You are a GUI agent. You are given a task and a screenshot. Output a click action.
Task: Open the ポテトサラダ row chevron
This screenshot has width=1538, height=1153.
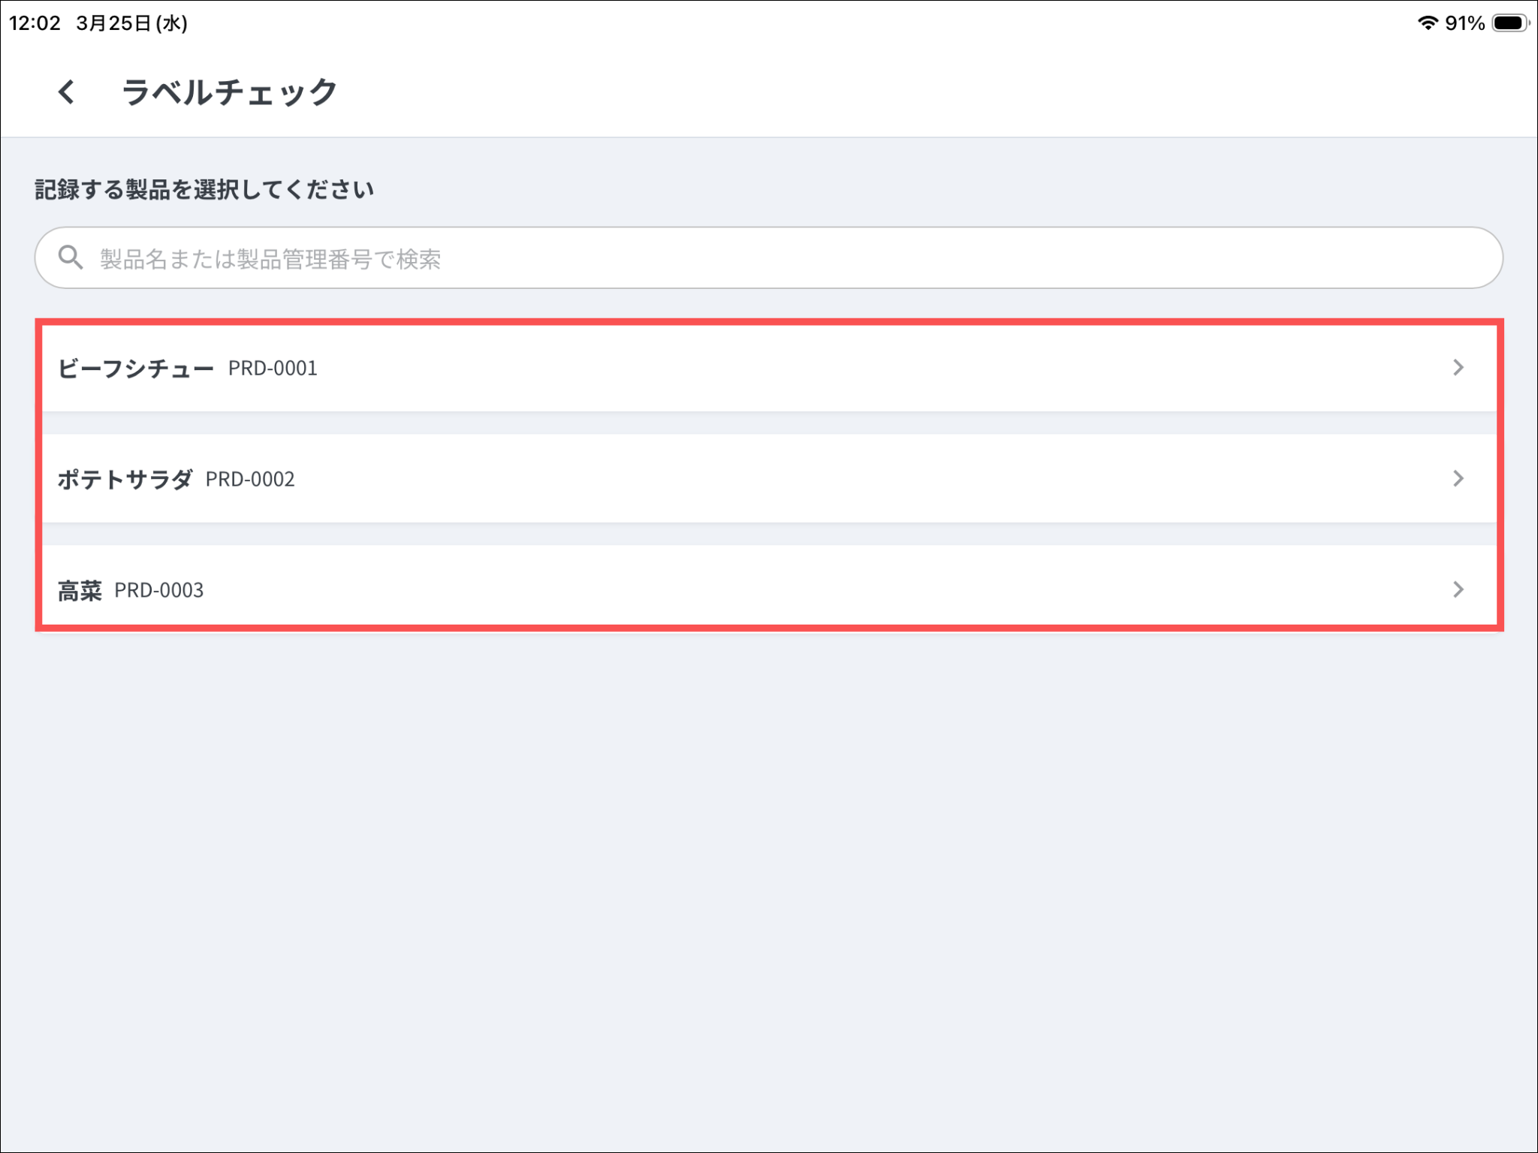coord(1458,479)
